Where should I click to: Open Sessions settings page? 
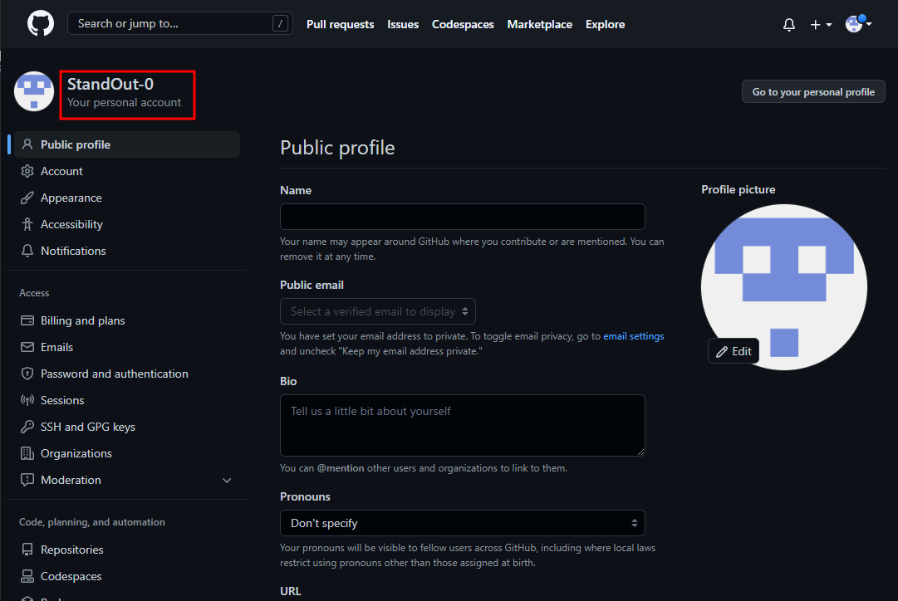pyautogui.click(x=127, y=400)
